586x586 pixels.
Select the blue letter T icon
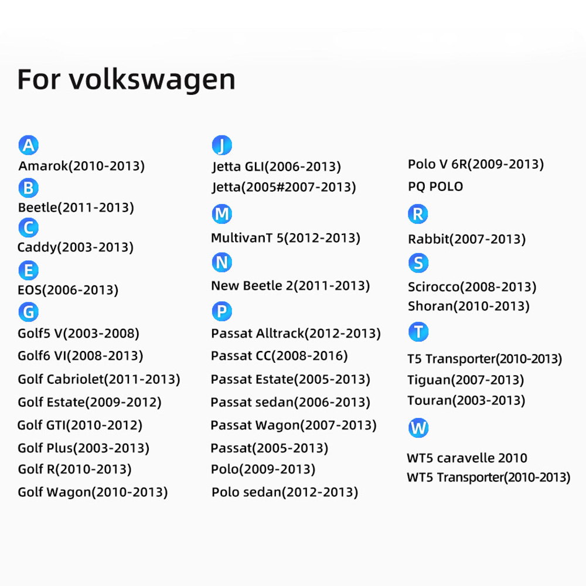tap(418, 332)
